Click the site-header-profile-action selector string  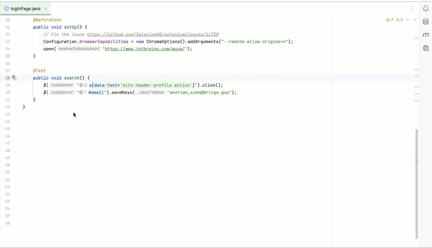coord(141,85)
